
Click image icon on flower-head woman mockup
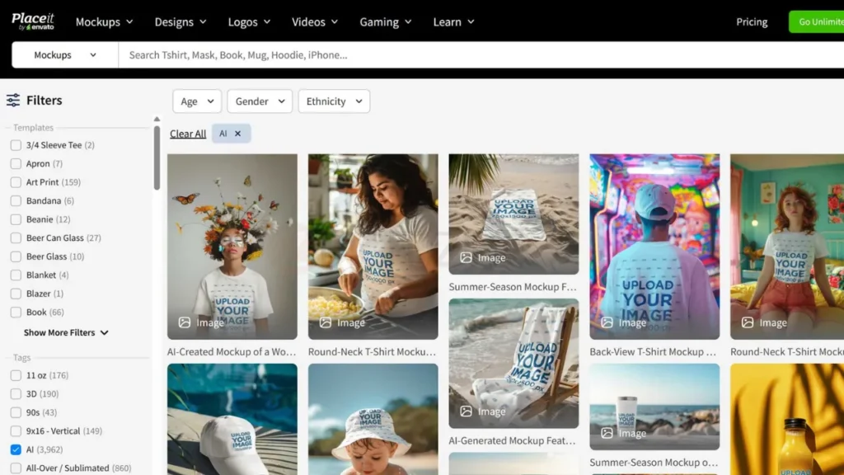tap(185, 322)
